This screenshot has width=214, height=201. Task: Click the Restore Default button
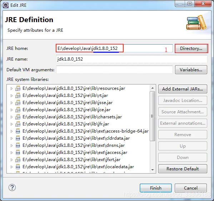point(183,169)
